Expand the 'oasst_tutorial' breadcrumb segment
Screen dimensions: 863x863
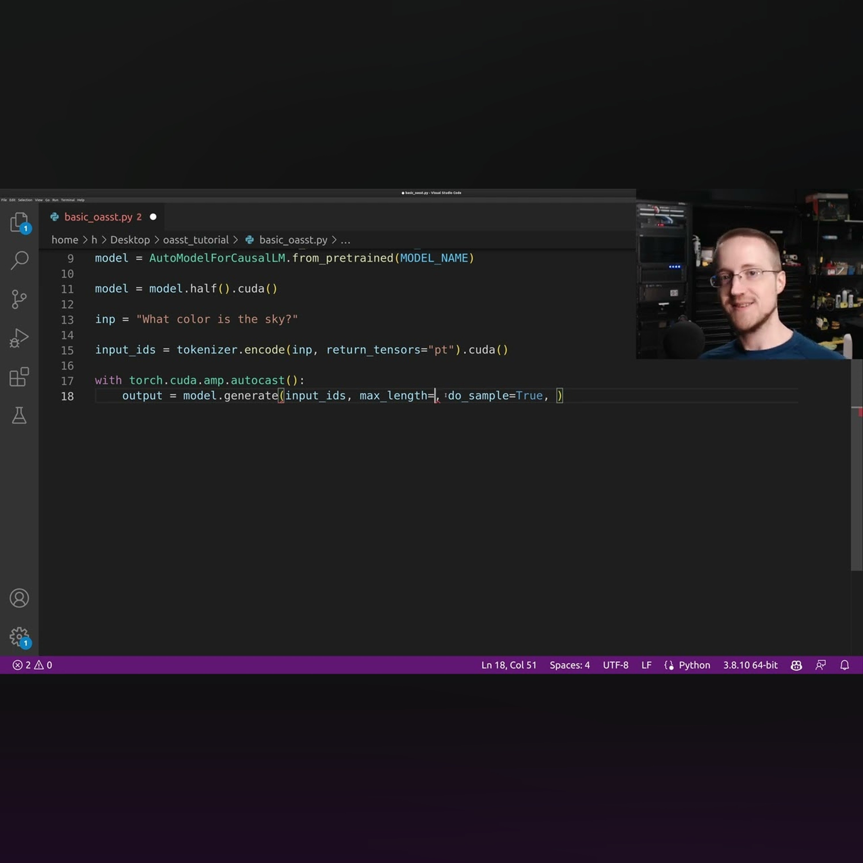196,240
